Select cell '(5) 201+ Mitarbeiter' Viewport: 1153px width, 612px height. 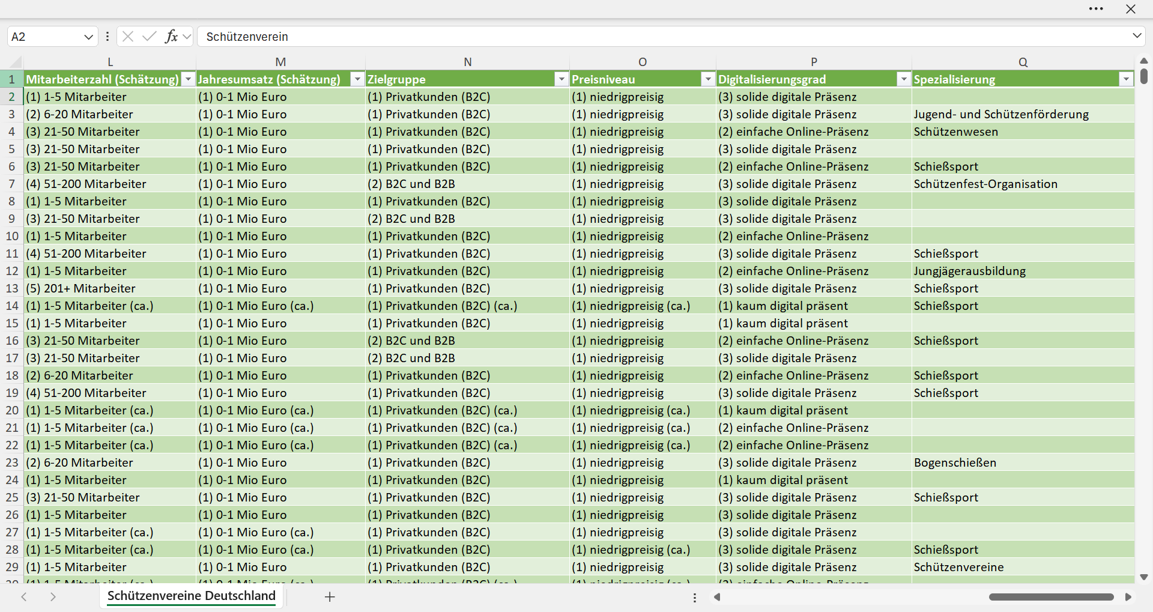coord(110,288)
